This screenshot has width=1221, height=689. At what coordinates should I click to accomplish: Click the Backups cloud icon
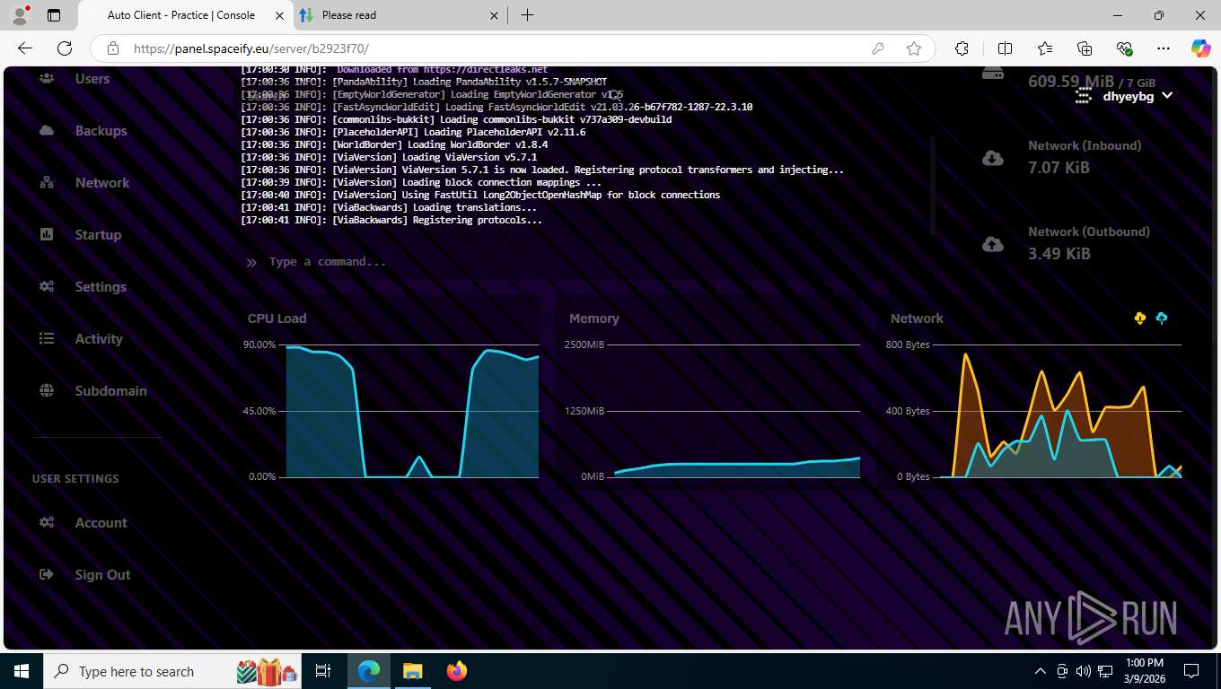click(x=47, y=131)
